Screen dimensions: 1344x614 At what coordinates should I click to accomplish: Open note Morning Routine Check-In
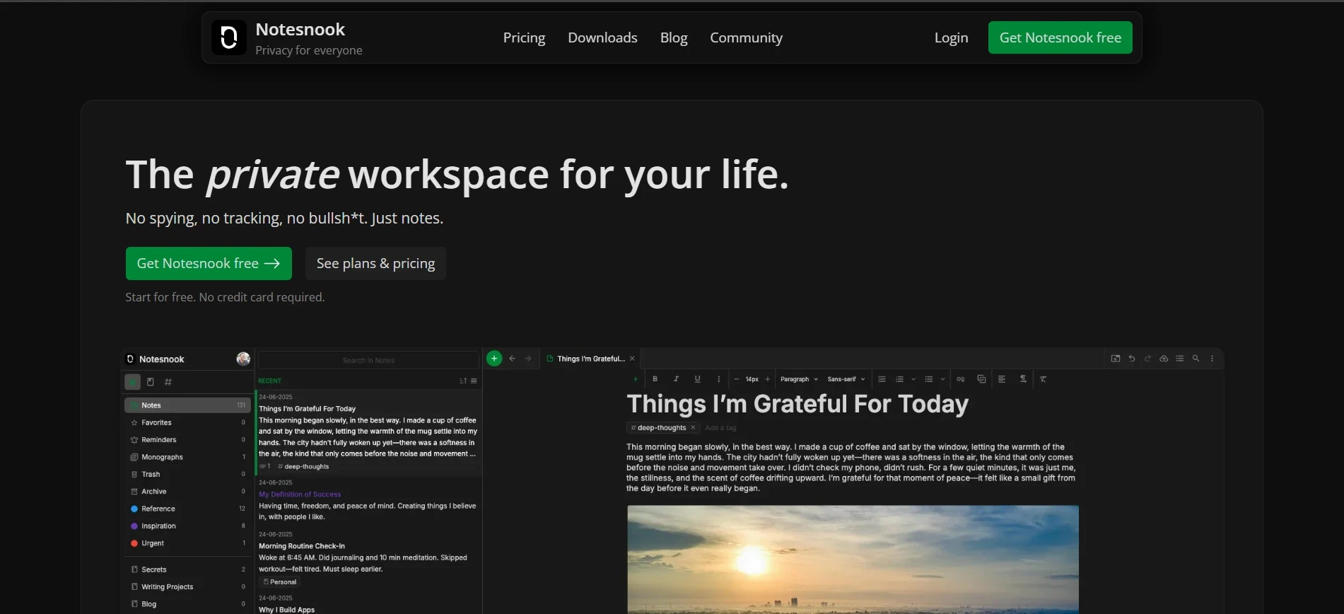click(368, 559)
